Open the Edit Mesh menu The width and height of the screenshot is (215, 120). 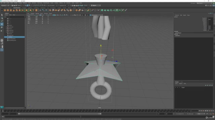point(34,3)
